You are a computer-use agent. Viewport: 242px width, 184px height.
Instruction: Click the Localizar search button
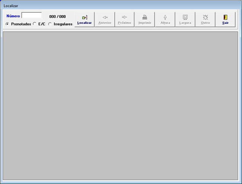pos(85,20)
